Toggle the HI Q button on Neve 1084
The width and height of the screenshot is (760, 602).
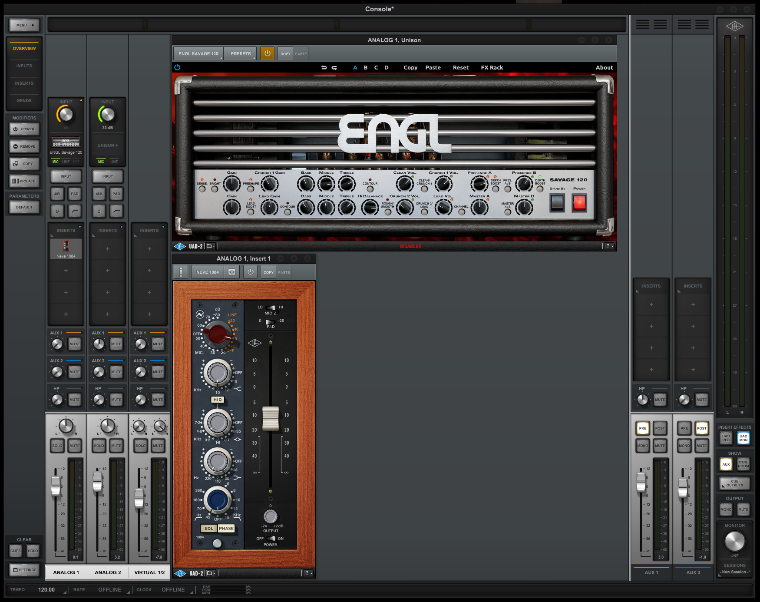coord(218,400)
